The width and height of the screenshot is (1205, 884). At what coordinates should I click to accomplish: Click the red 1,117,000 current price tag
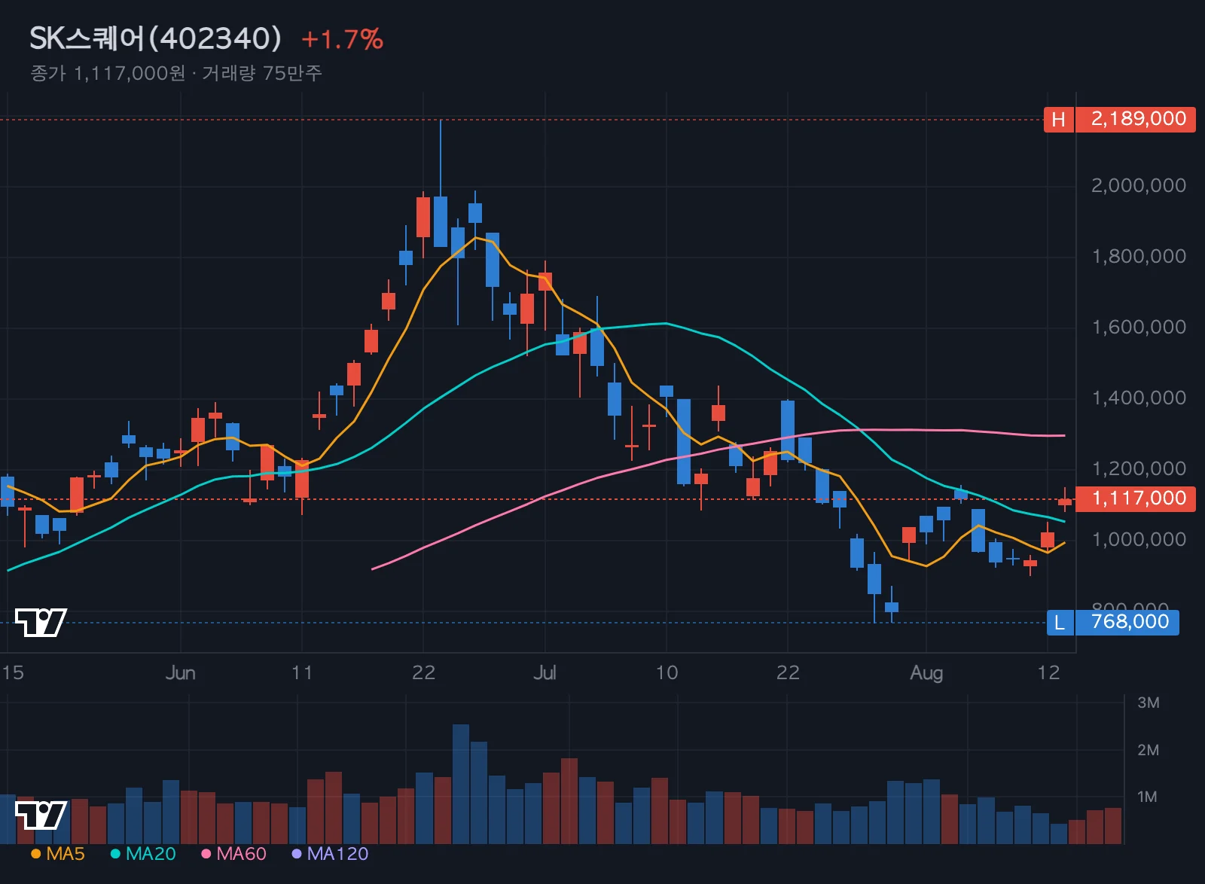1136,498
